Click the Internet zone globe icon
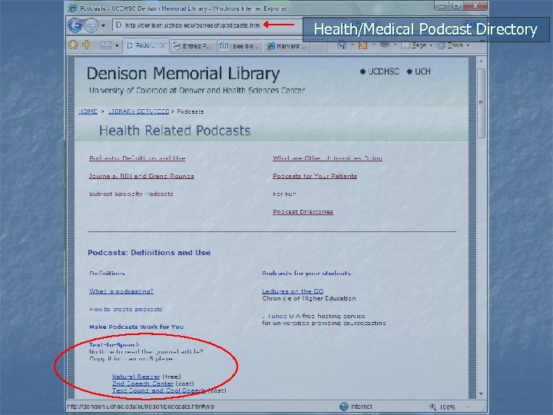The image size is (553, 415). 344,407
